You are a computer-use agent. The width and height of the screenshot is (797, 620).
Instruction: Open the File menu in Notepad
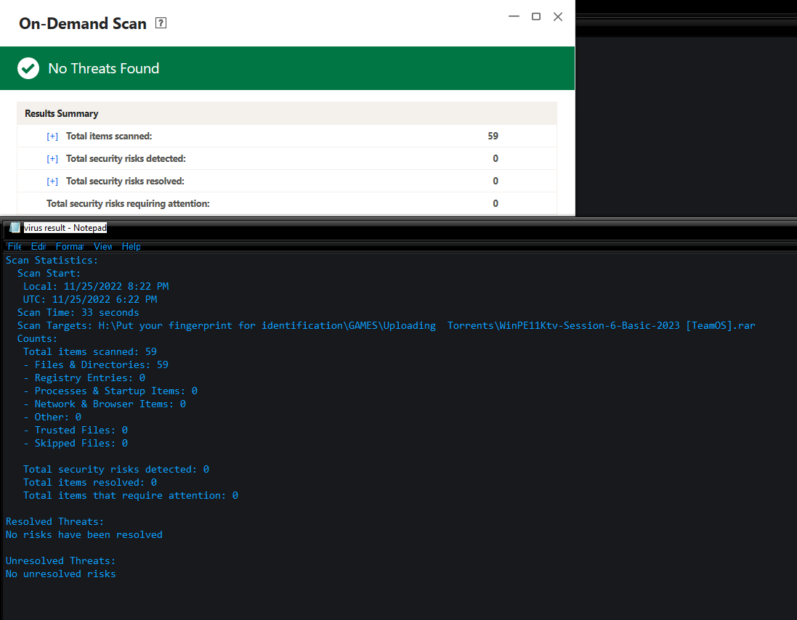(15, 246)
